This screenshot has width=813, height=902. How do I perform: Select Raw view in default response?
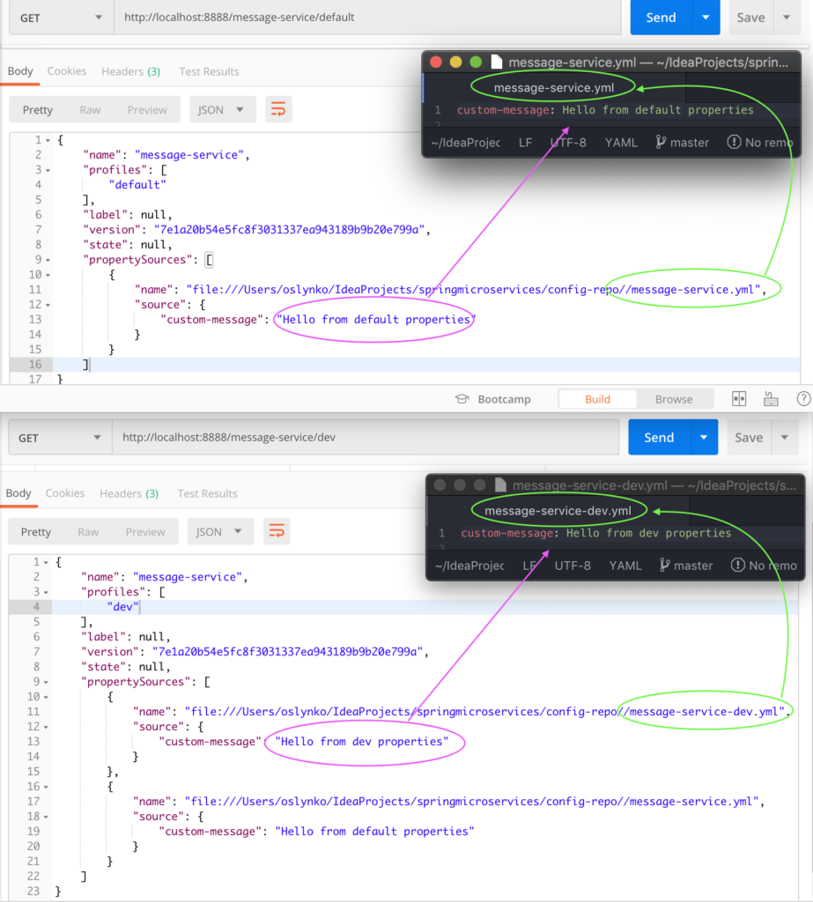click(90, 110)
